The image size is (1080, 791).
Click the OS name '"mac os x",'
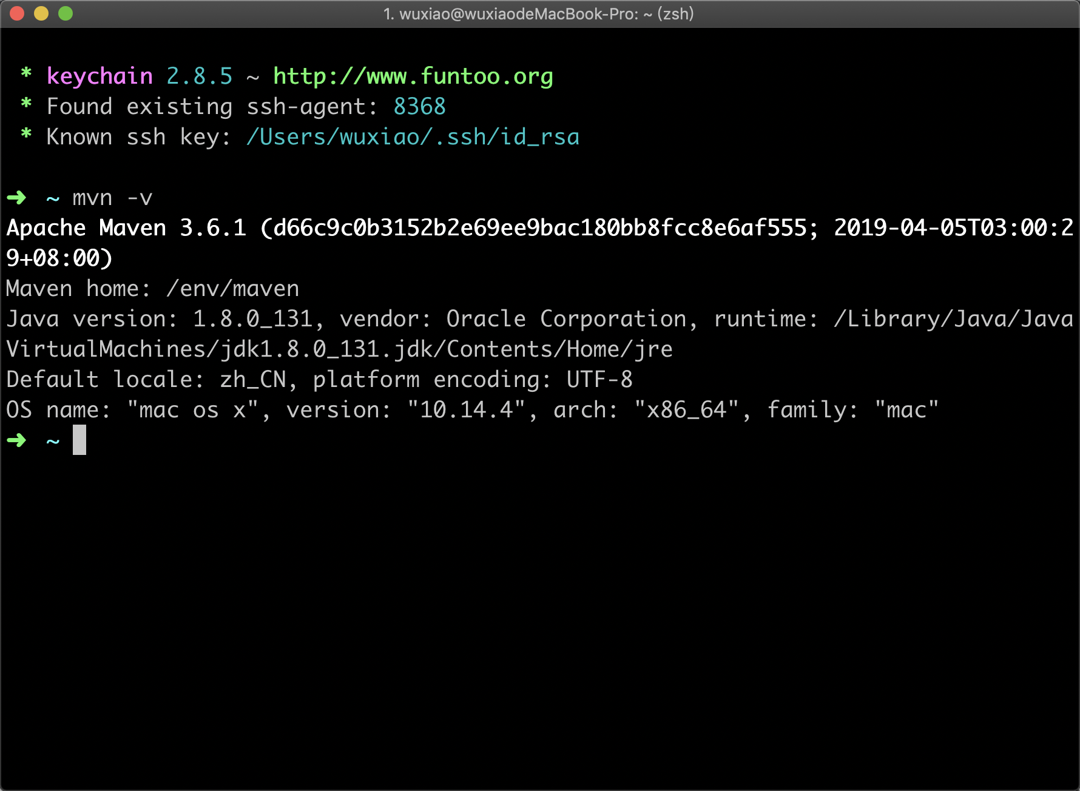pyautogui.click(x=199, y=410)
